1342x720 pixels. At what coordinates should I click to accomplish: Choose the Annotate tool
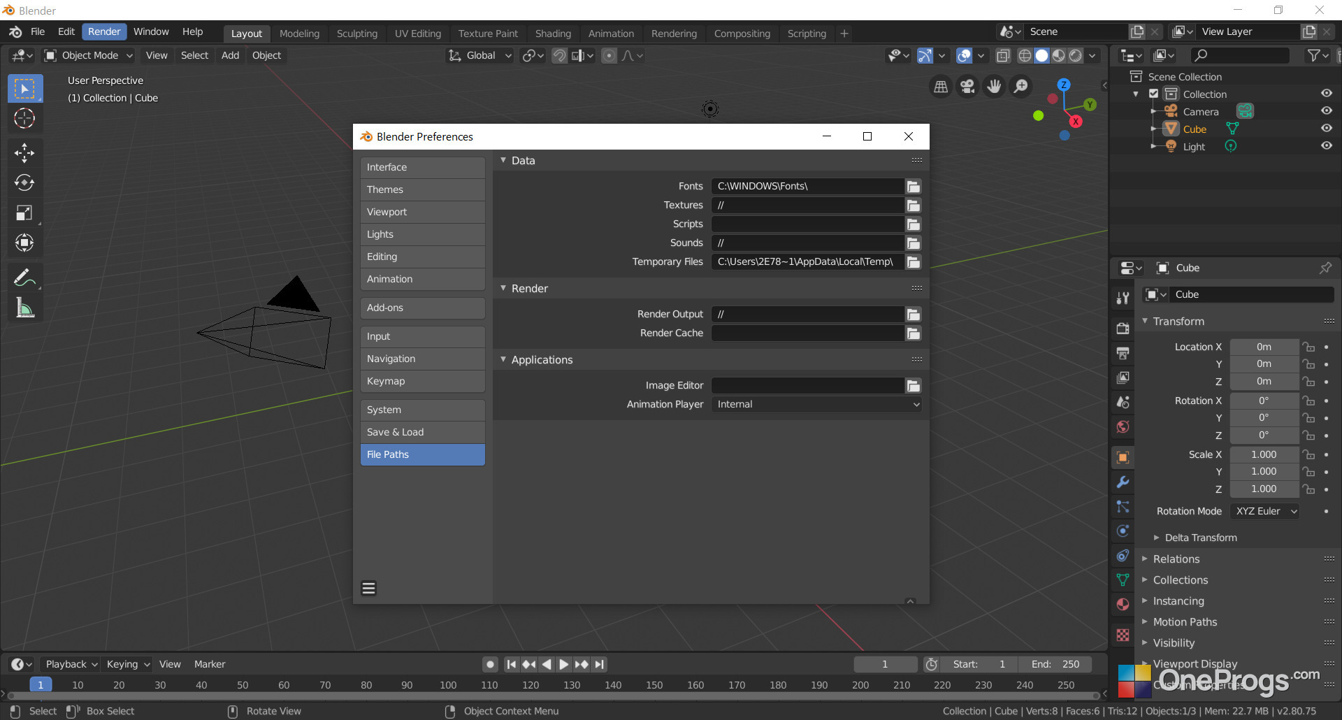[24, 277]
